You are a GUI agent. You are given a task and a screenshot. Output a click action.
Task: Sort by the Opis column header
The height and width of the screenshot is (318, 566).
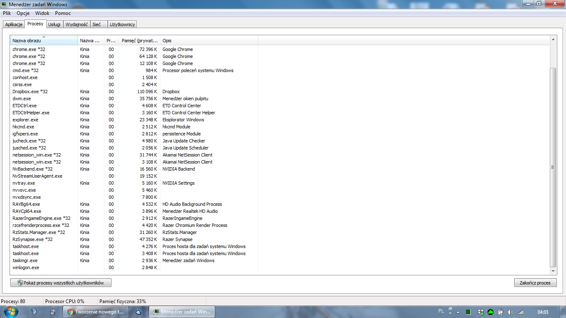(209, 41)
